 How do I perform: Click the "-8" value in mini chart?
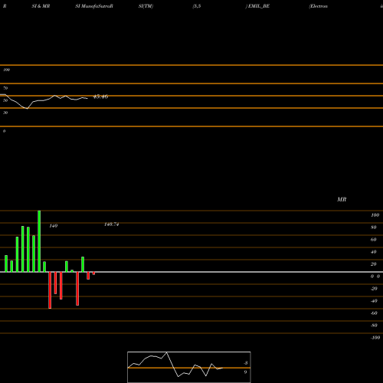pos(246,363)
